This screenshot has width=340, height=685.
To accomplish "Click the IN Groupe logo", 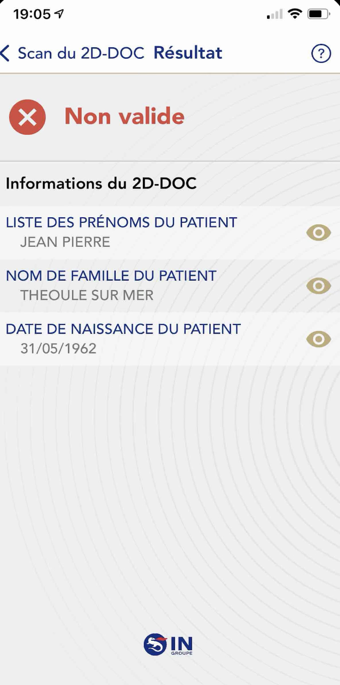I will 168,644.
